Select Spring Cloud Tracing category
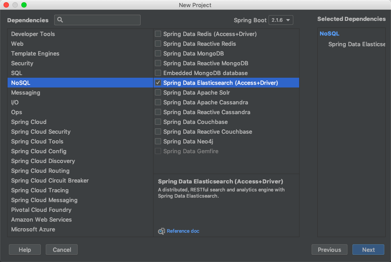This screenshot has height=262, width=391. pyautogui.click(x=80, y=190)
